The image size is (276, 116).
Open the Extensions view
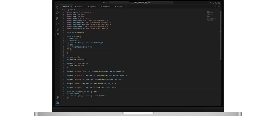57,35
